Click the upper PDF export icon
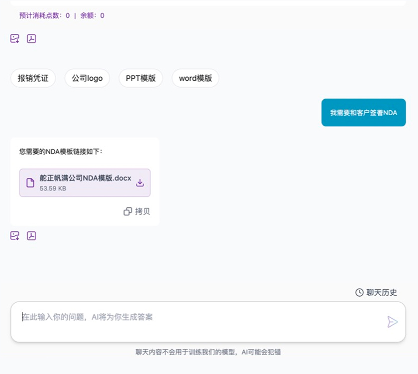418x374 pixels. [31, 39]
